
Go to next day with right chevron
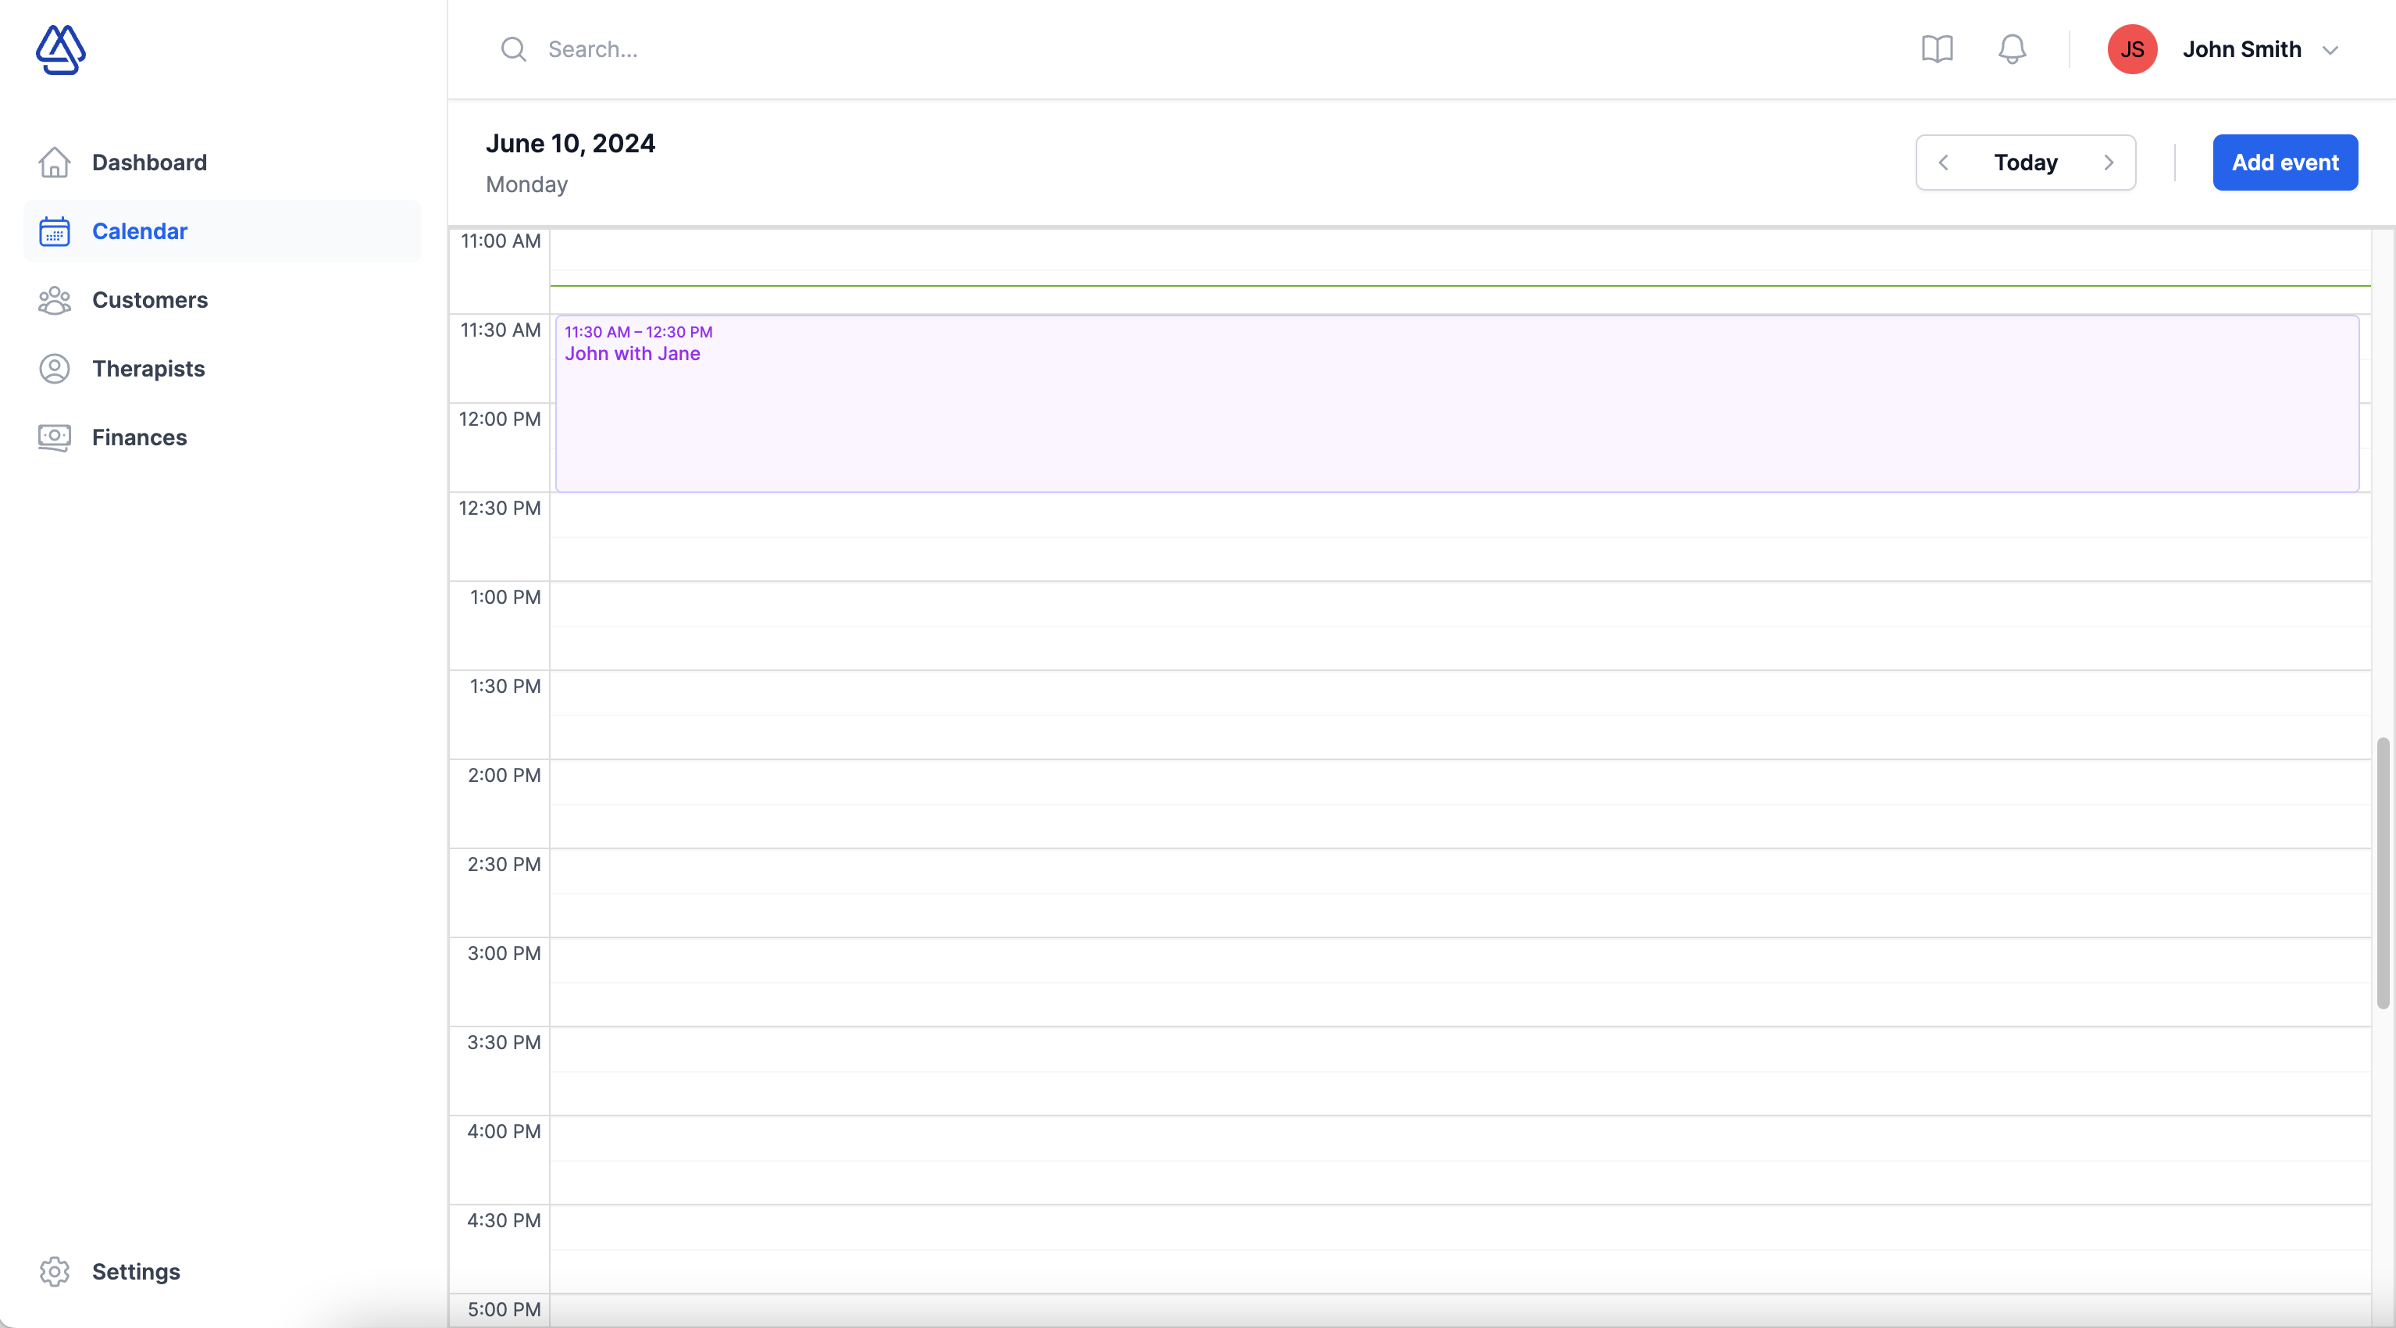point(2109,162)
